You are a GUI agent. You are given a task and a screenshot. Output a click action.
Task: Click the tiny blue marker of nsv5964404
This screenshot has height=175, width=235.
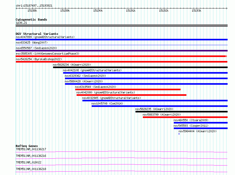179,134
